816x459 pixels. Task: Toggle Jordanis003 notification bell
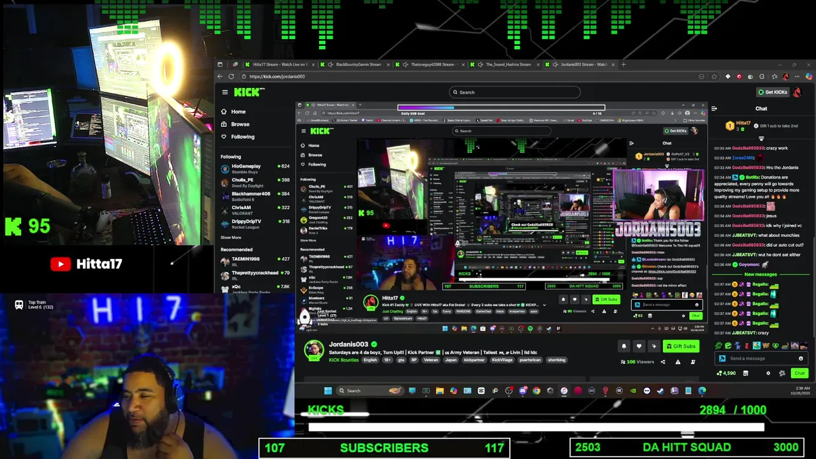pos(623,346)
